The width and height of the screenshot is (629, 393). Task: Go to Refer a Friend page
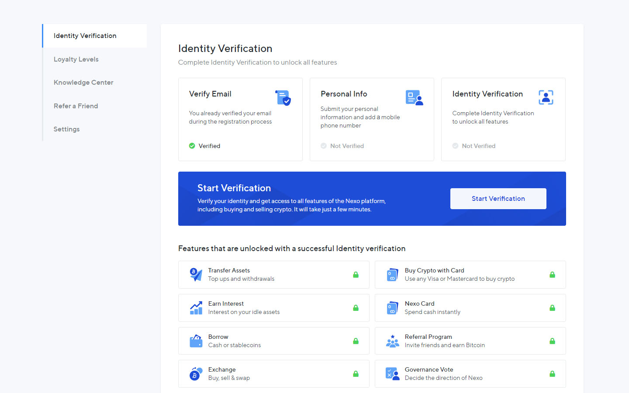pos(76,106)
